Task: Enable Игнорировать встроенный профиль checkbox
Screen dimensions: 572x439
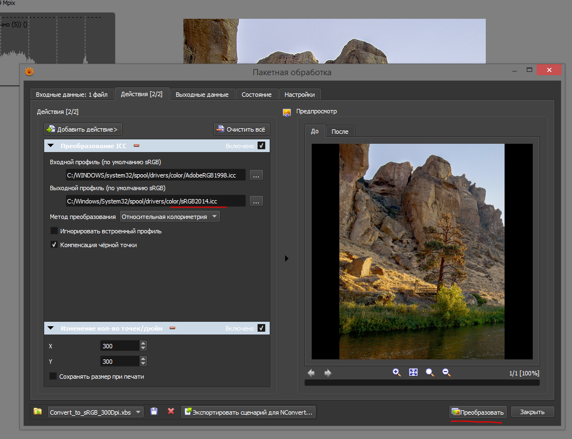Action: tap(54, 231)
